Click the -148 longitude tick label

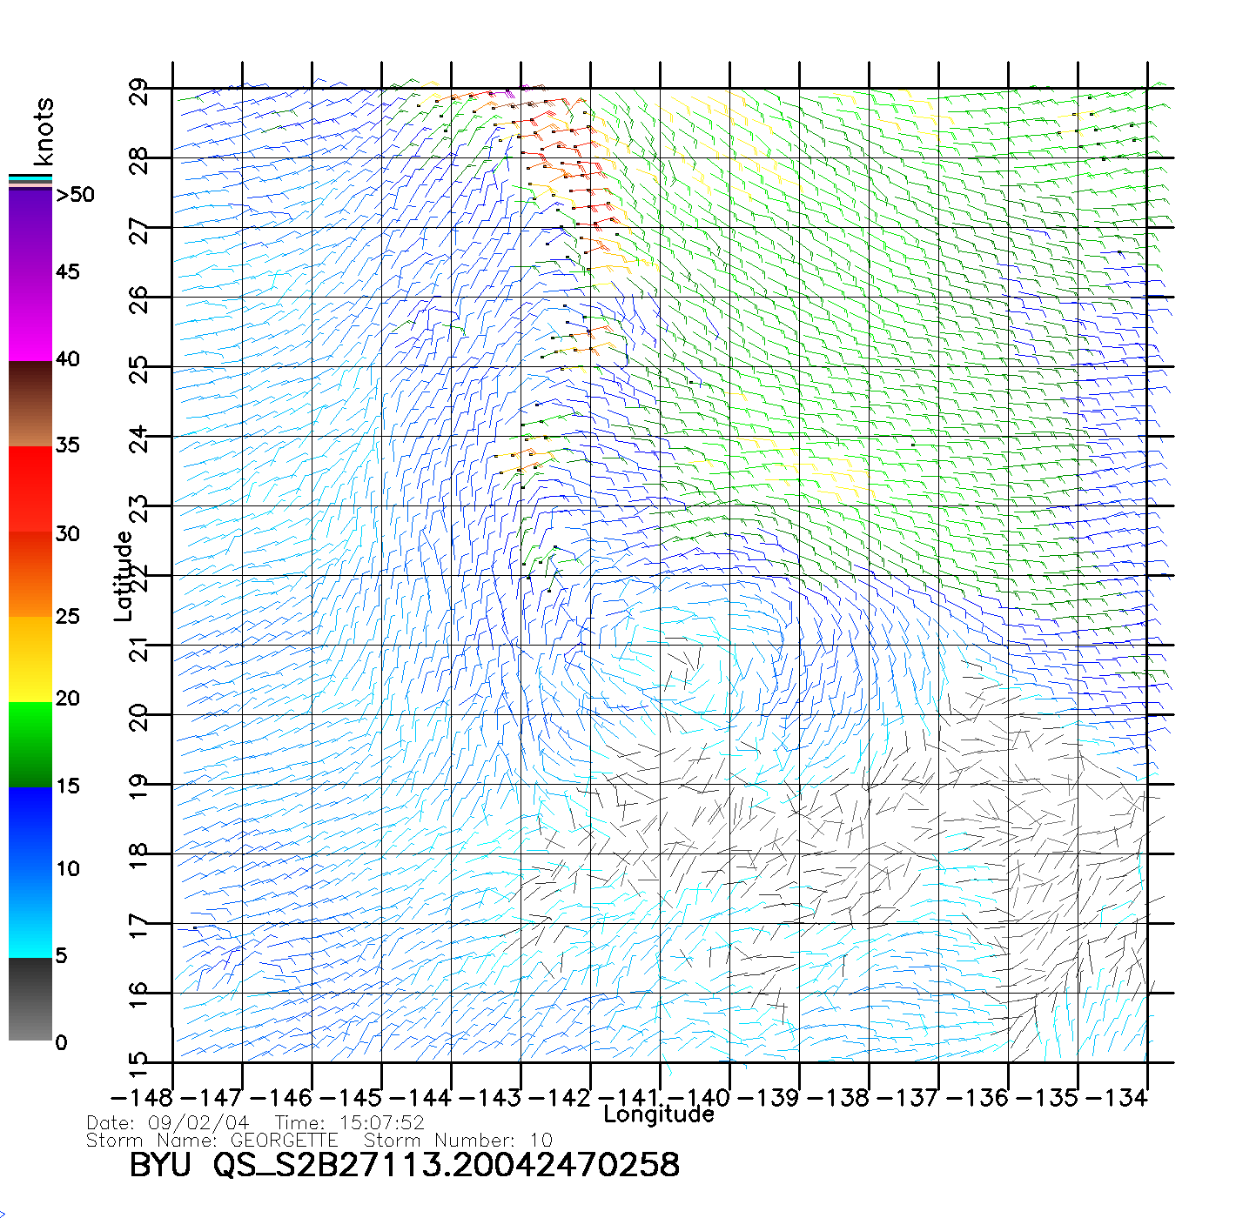(x=143, y=1098)
